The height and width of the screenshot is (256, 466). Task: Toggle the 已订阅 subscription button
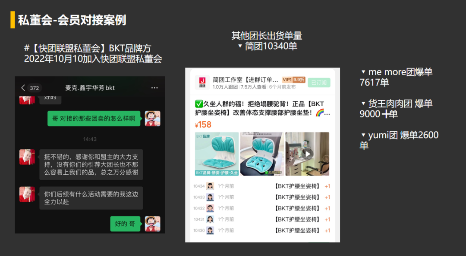(x=319, y=83)
